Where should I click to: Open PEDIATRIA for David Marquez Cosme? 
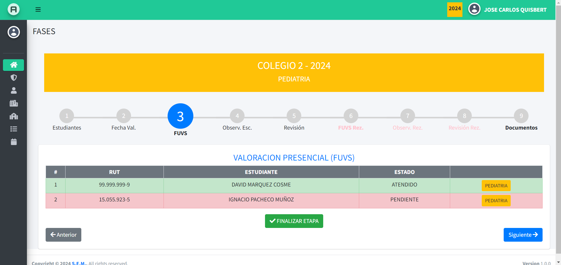point(496,186)
